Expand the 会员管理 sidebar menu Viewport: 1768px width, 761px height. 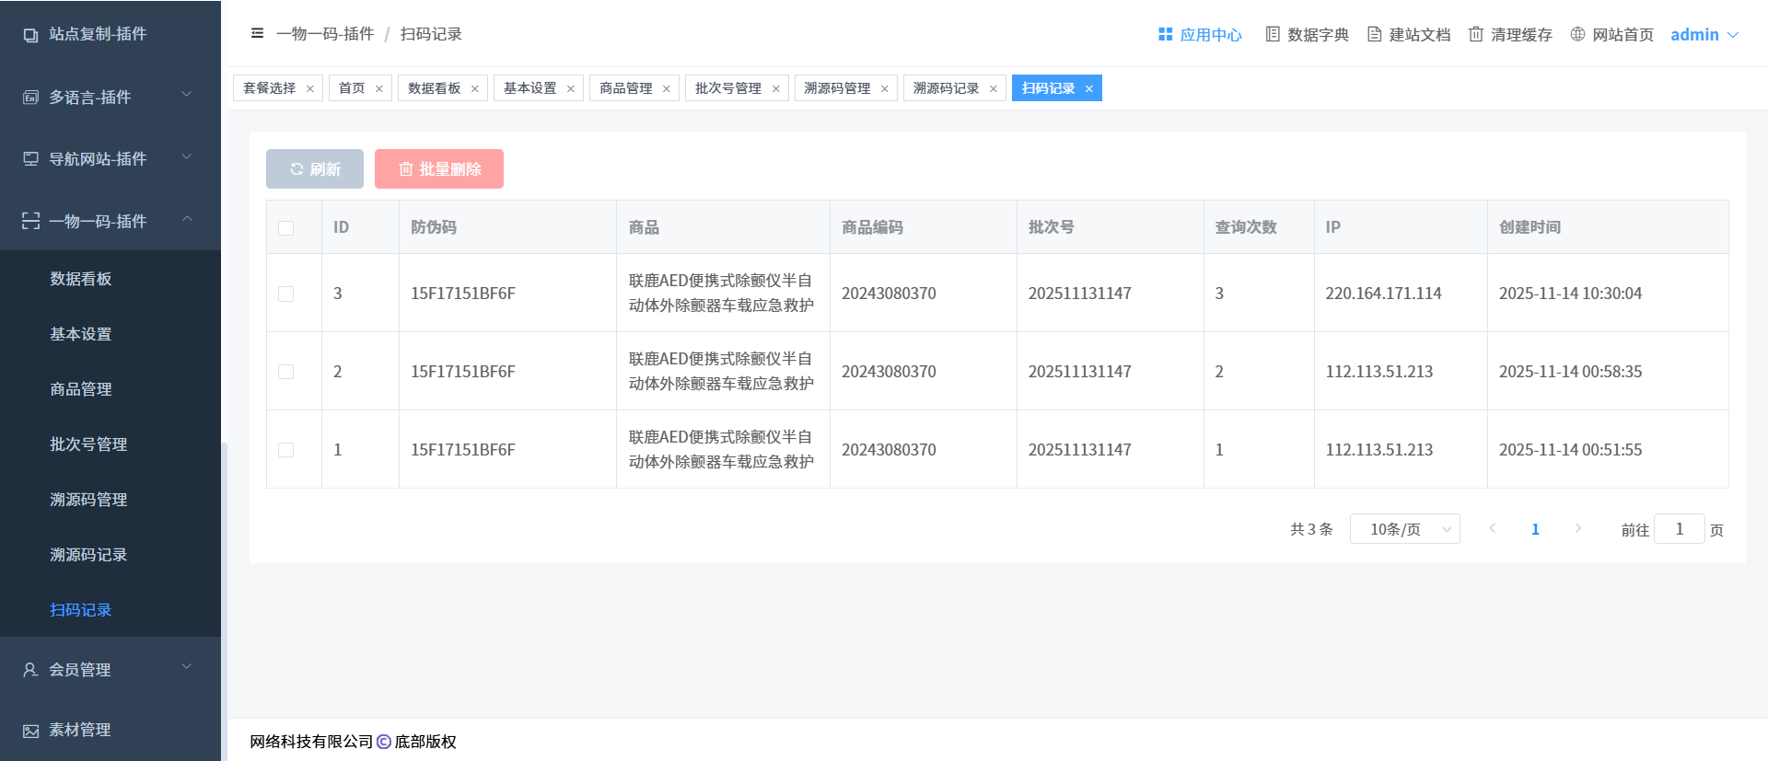click(x=110, y=669)
